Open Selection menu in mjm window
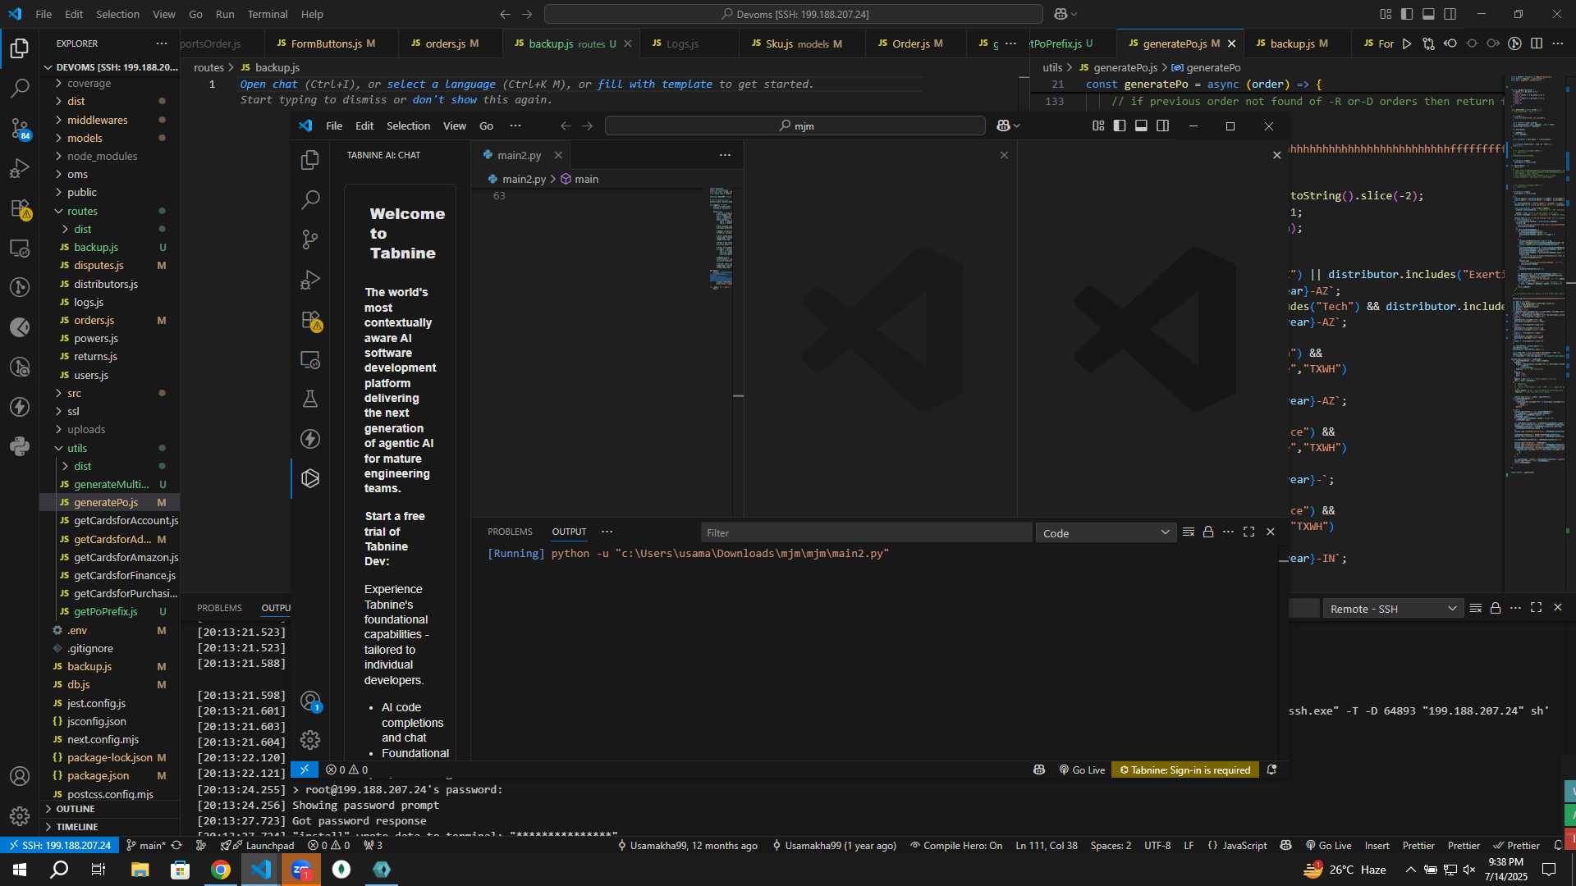1576x886 pixels. (x=408, y=126)
